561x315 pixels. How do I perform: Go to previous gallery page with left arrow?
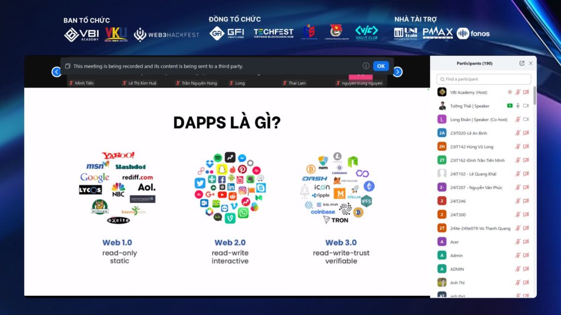[x=56, y=72]
